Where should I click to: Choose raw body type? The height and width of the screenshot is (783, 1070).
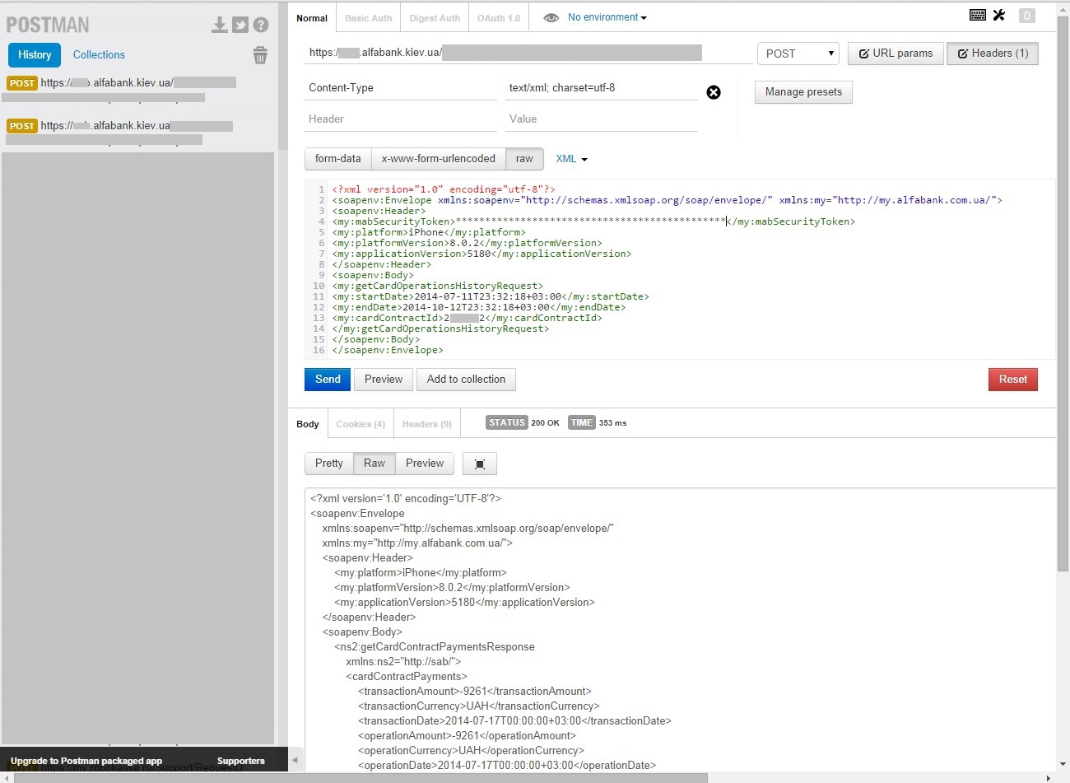click(x=525, y=159)
